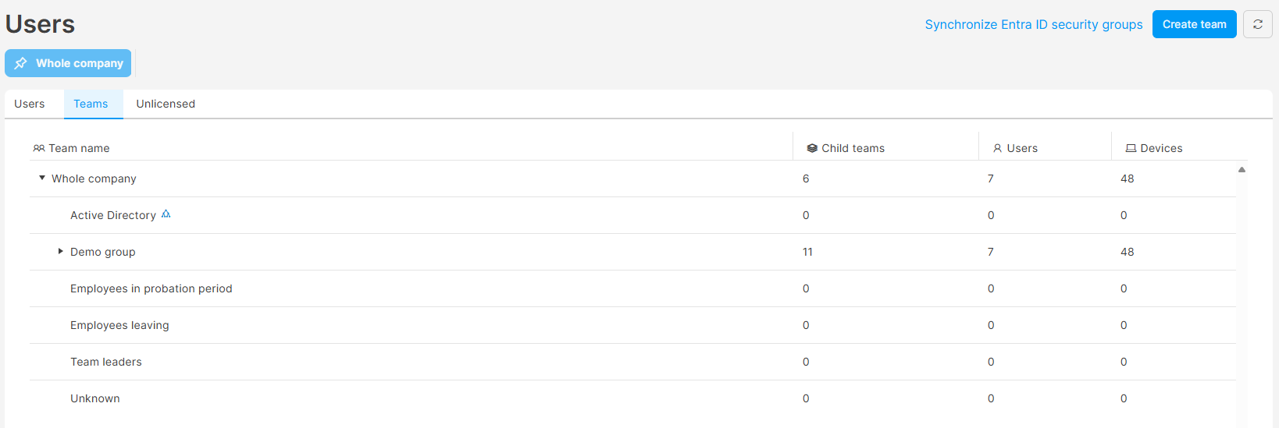The width and height of the screenshot is (1279, 428).
Task: Click Synchronize Entra ID security groups link
Action: (1034, 24)
